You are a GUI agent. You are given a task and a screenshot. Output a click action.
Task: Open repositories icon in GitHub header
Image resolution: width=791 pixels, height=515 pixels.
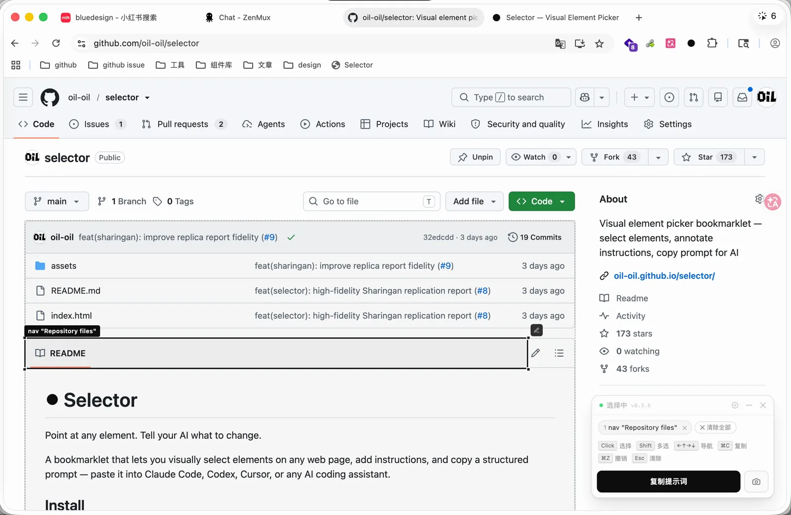click(718, 97)
